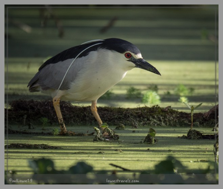Viewport: 223px width, 189px height.
Task: Click the ©mlLowe19 copyright text
Action: (20, 180)
